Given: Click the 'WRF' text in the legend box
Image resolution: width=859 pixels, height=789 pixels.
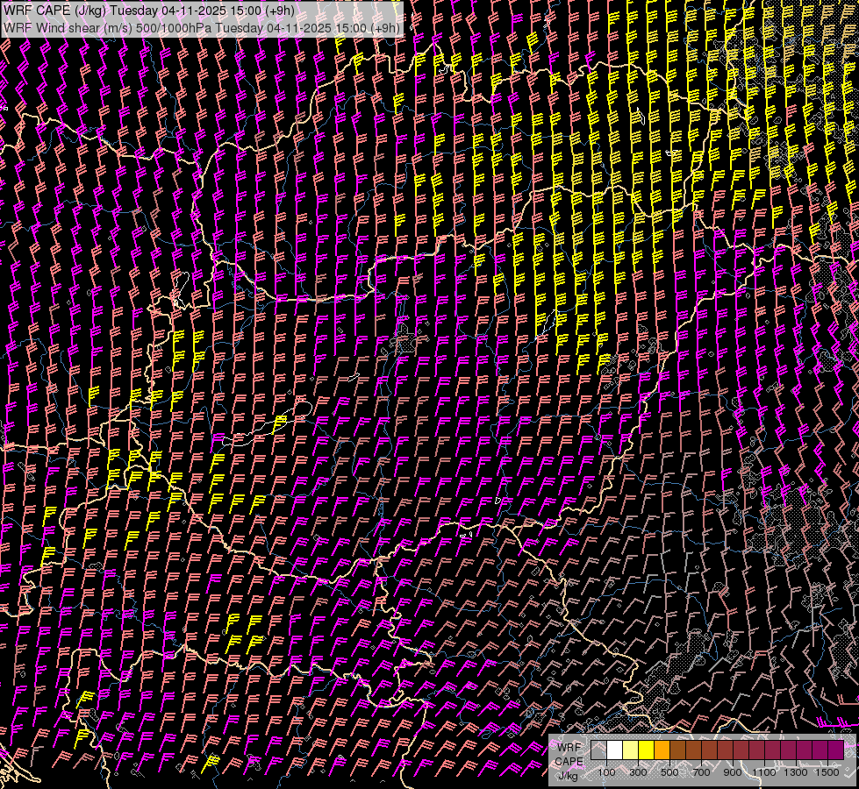Looking at the screenshot, I should point(569,748).
